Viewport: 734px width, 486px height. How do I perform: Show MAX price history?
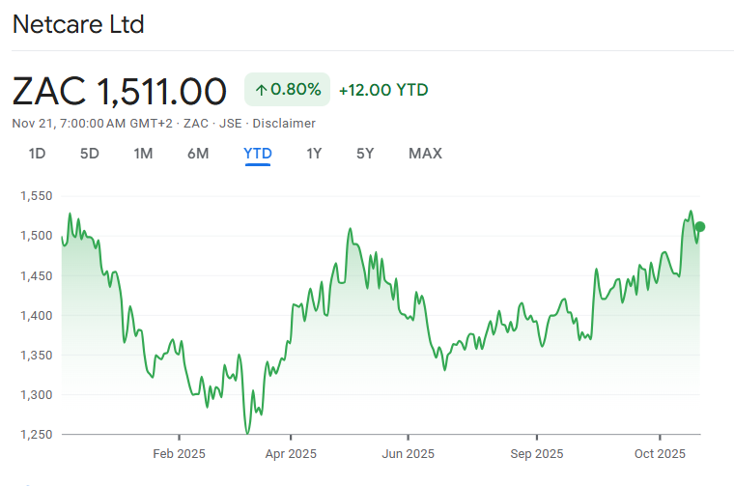pyautogui.click(x=425, y=154)
